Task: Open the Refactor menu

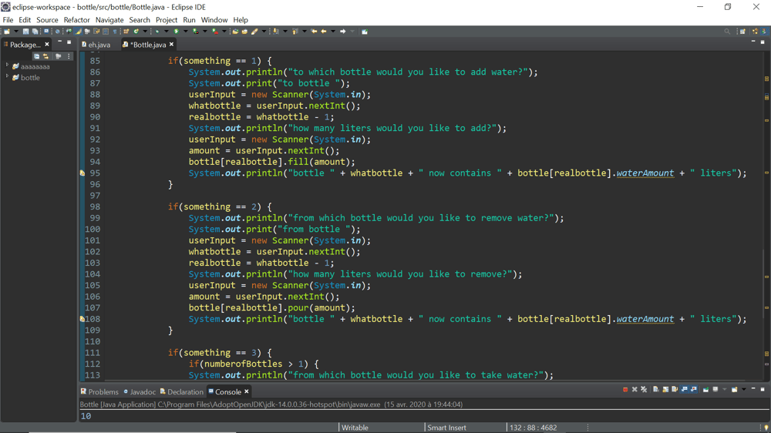Action: point(76,20)
